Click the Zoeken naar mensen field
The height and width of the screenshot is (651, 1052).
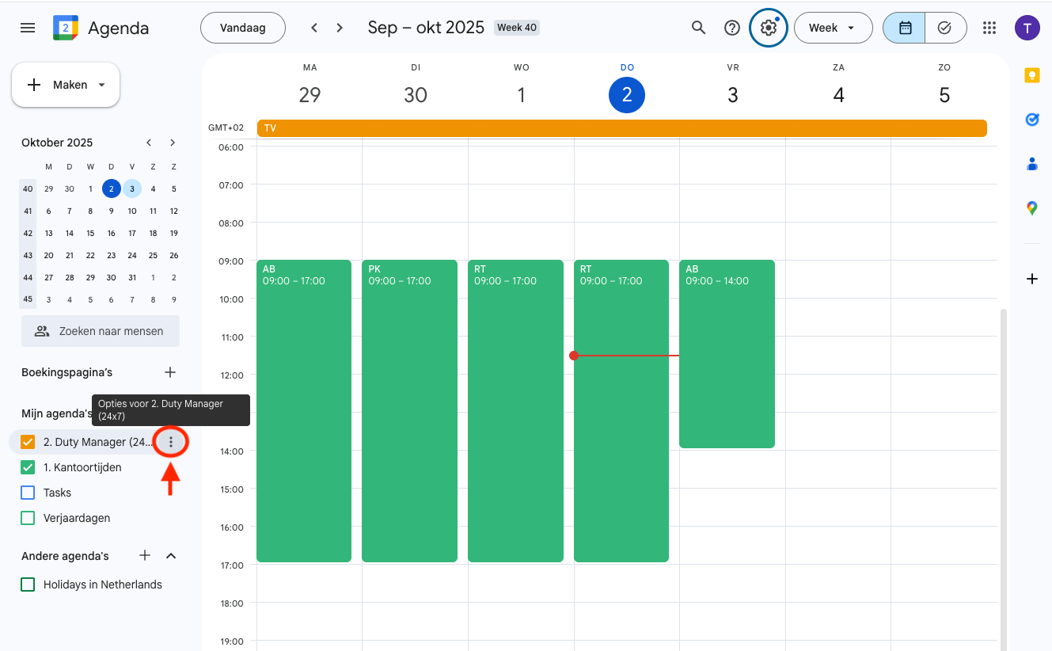click(x=101, y=331)
